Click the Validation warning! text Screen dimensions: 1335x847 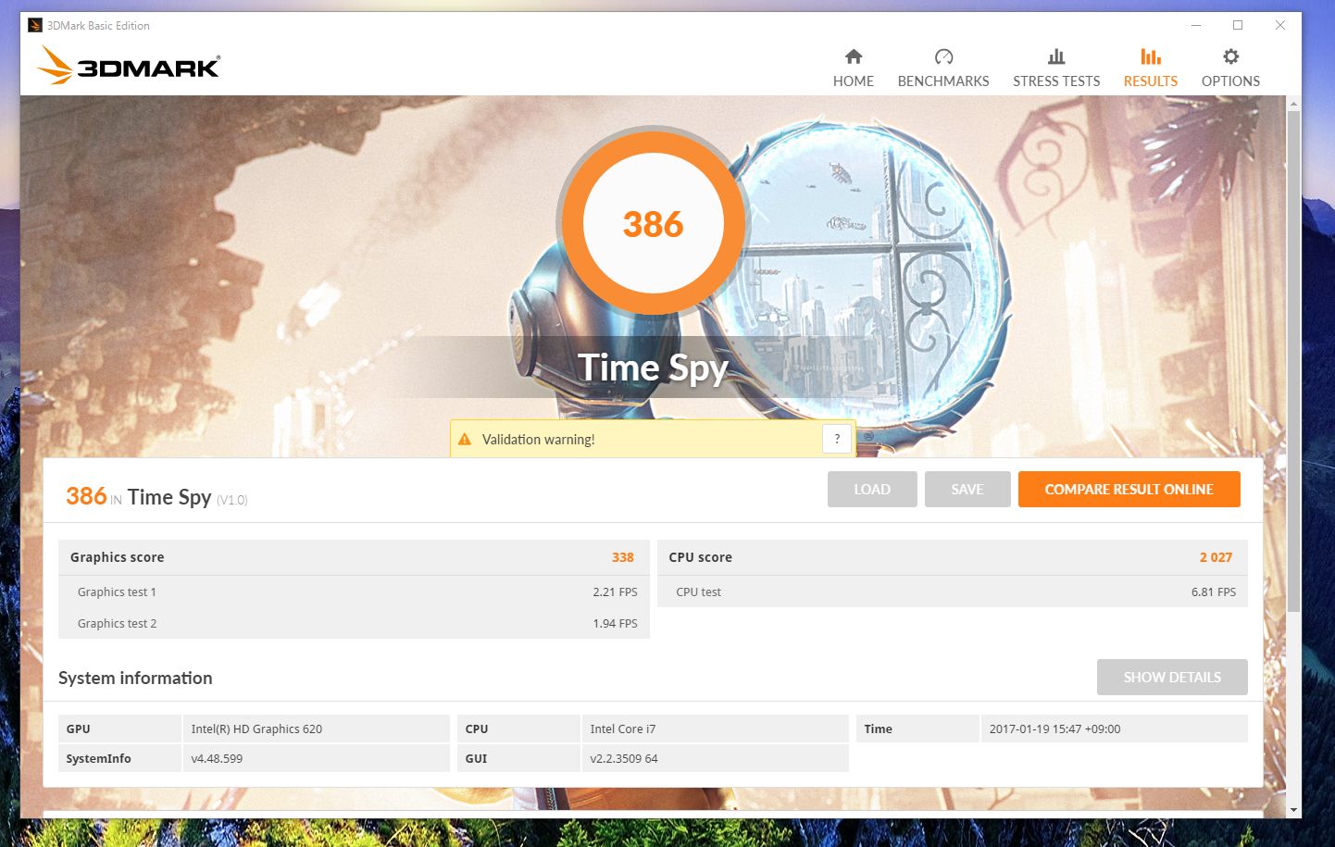[x=538, y=440]
